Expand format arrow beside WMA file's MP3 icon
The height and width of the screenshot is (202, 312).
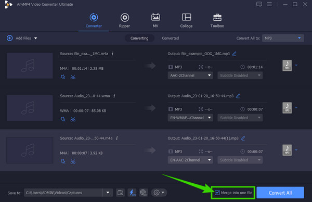tap(296, 108)
